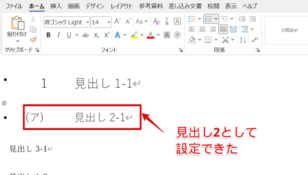Click the borders grid icon
Image resolution: width=308 pixels, height=175 pixels.
208,39
